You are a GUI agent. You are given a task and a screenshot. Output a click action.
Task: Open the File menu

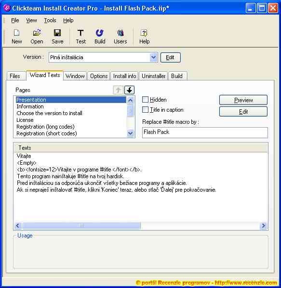(x=15, y=20)
